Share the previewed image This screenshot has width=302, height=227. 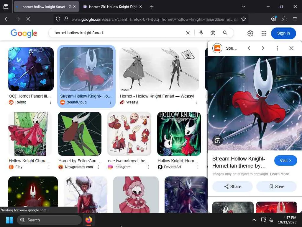[x=232, y=187]
